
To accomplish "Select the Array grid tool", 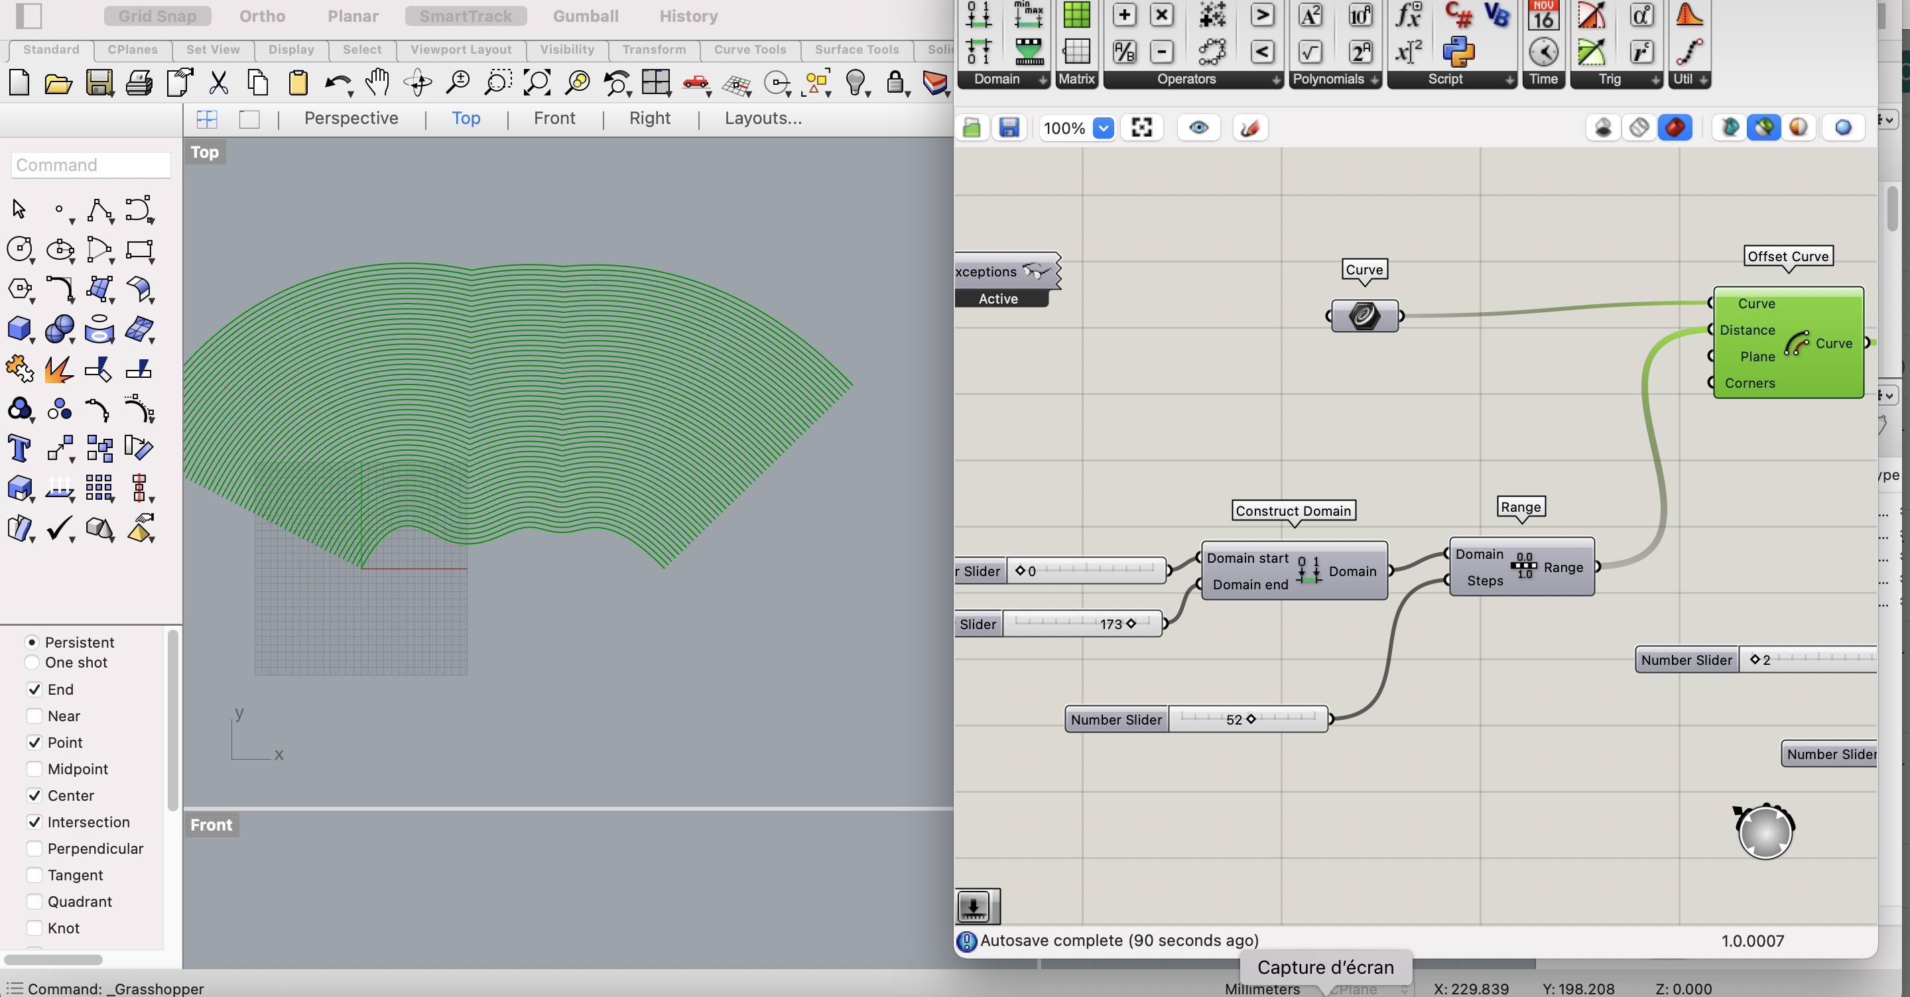I will coord(99,488).
